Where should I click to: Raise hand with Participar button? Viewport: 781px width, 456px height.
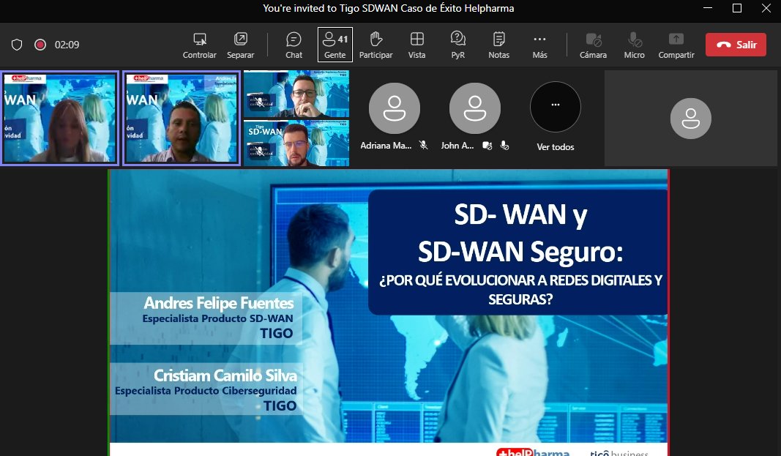point(376,45)
